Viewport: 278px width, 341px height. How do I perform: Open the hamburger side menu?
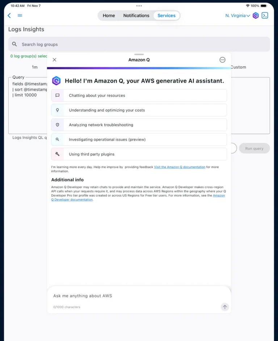pos(20,16)
